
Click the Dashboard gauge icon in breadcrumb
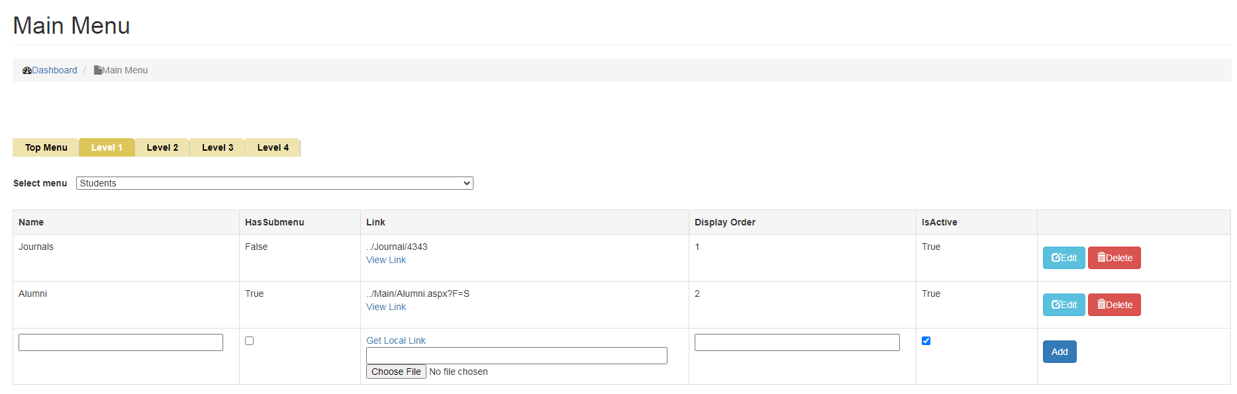[27, 71]
